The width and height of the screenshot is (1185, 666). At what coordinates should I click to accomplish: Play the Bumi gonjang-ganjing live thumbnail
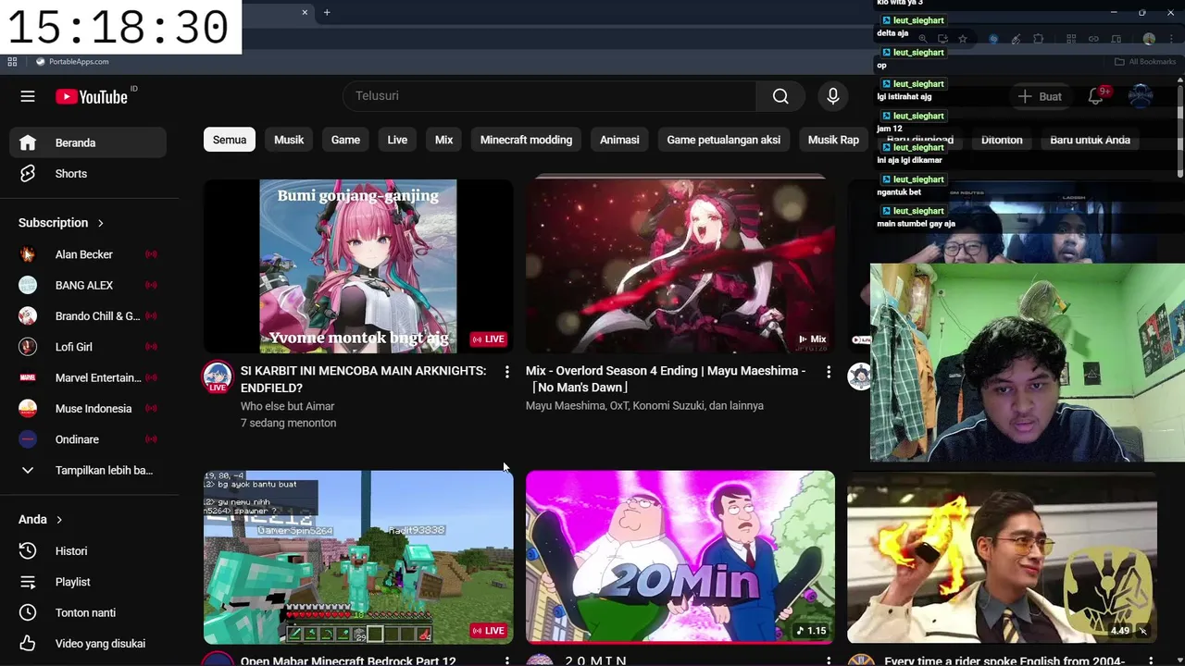(358, 266)
